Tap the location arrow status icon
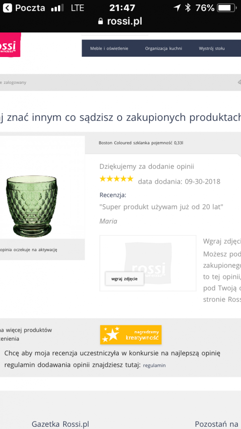This screenshot has width=241, height=429. click(x=177, y=8)
